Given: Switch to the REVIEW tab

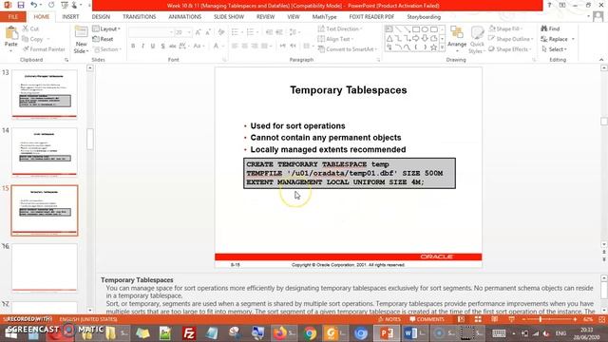Looking at the screenshot, I should (265, 17).
